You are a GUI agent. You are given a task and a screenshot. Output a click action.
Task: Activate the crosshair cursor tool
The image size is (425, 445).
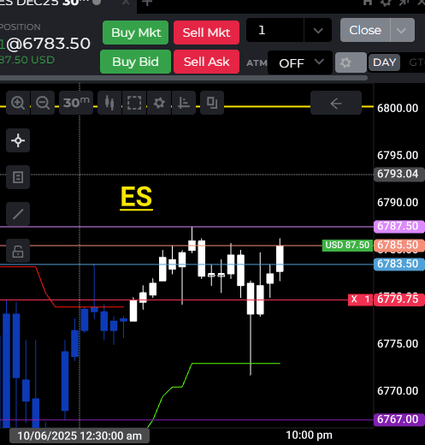pyautogui.click(x=18, y=140)
